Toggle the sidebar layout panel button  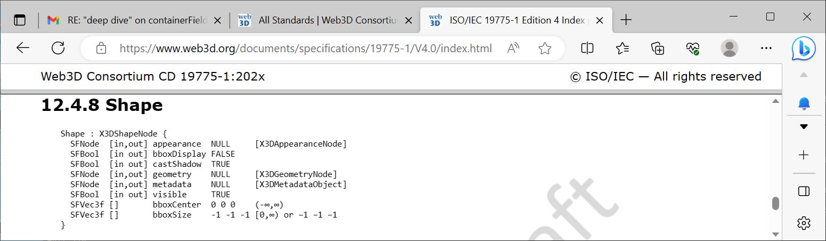click(804, 191)
